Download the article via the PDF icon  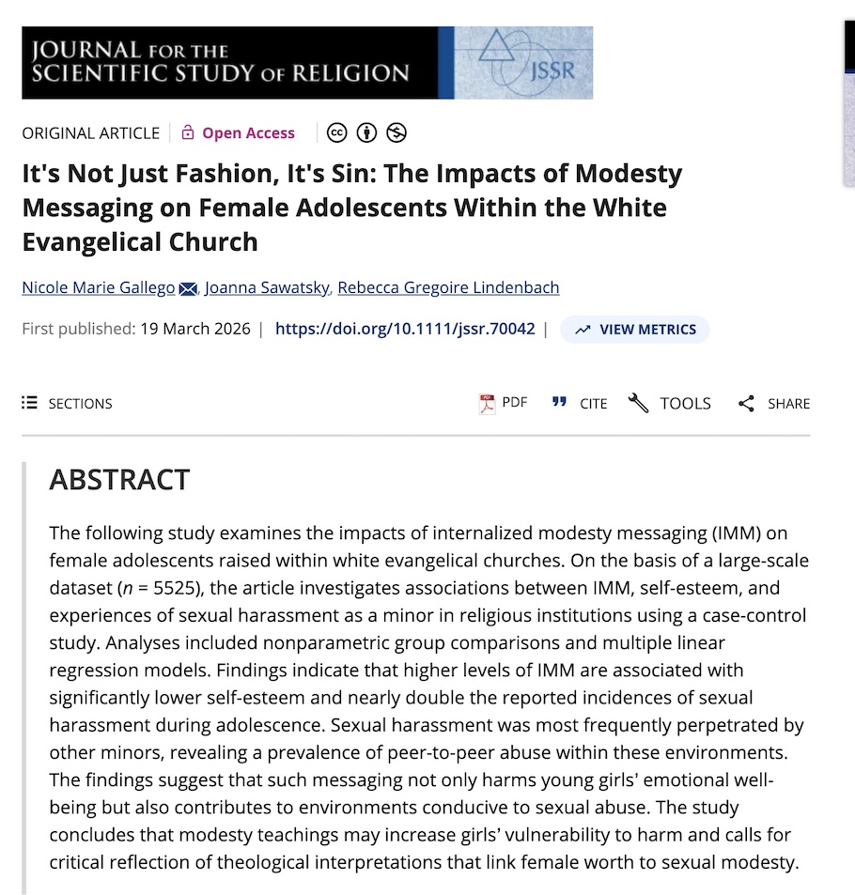(x=488, y=404)
